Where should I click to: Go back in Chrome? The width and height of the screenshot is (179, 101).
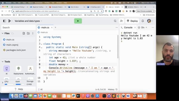point(3,11)
